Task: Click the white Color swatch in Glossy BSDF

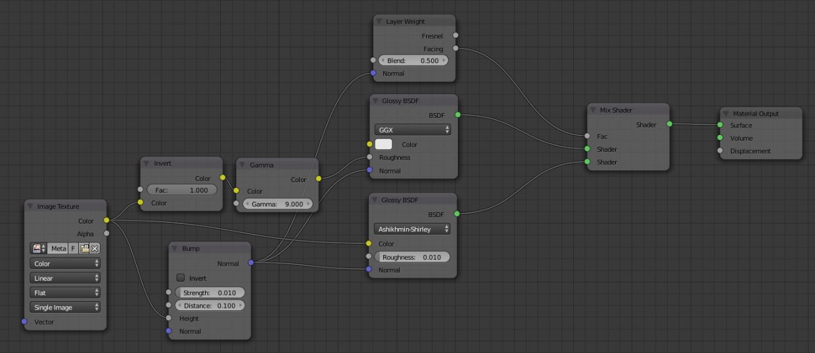Action: (x=383, y=144)
